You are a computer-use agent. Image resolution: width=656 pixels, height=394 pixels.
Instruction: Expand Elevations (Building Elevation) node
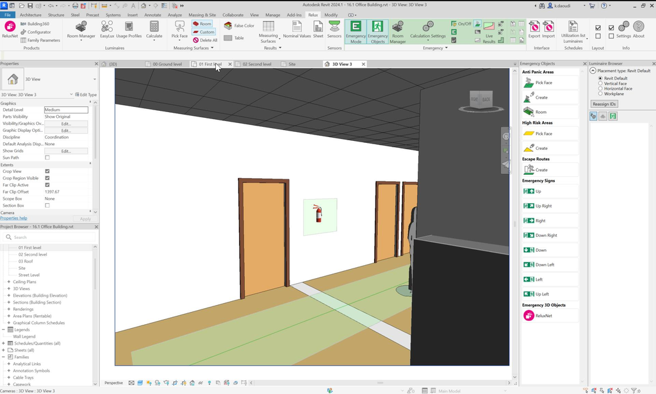pyautogui.click(x=9, y=295)
